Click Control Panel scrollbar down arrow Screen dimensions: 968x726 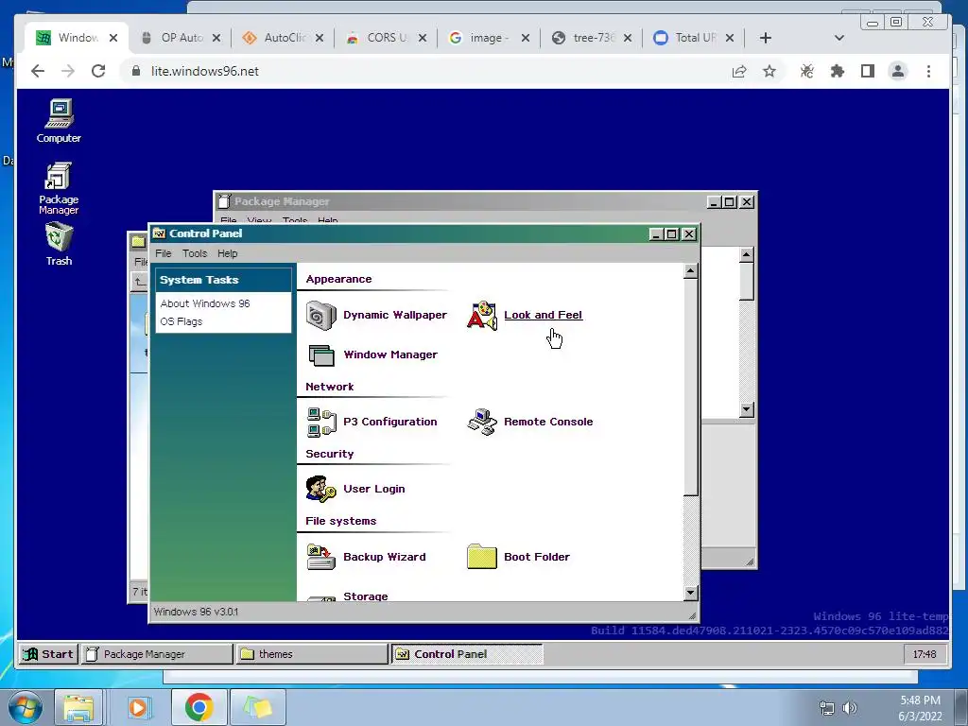point(691,594)
